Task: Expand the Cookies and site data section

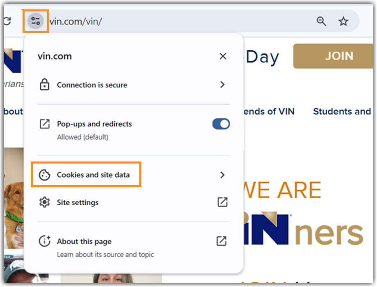Action: tap(222, 175)
